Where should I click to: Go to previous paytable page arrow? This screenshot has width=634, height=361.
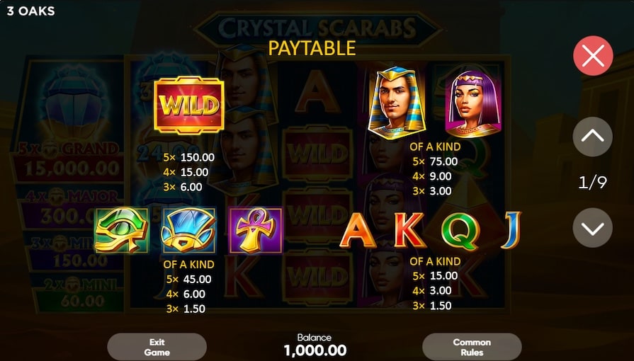pos(592,137)
